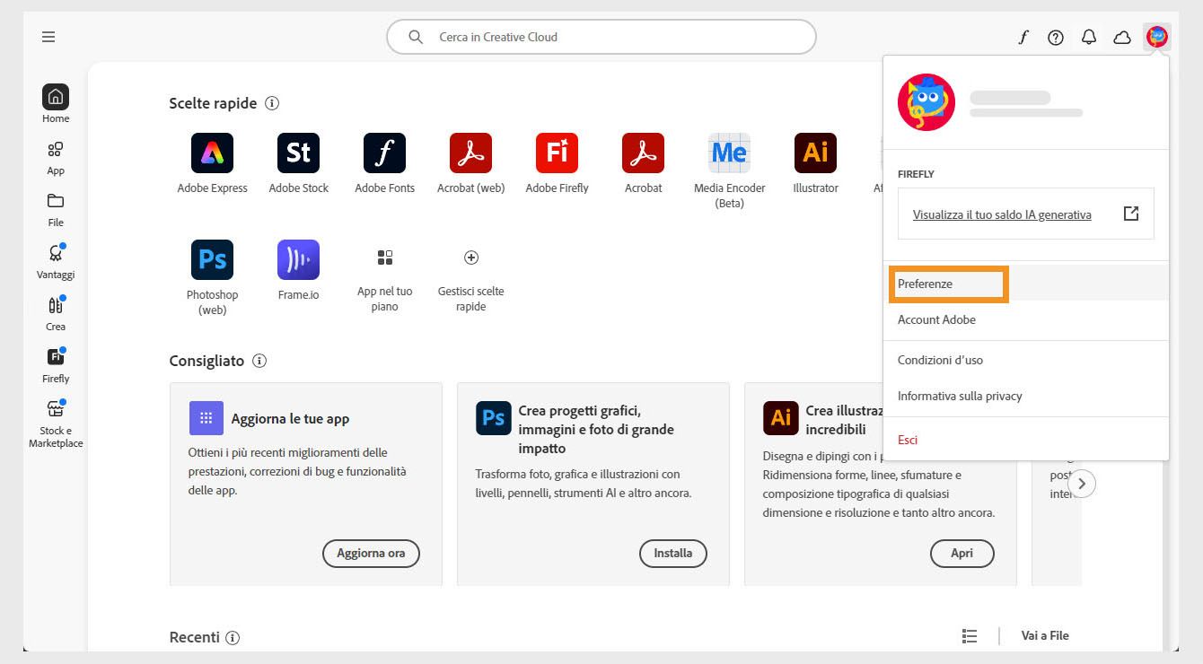The width and height of the screenshot is (1203, 664).
Task: Open help question mark icon
Action: (1056, 37)
